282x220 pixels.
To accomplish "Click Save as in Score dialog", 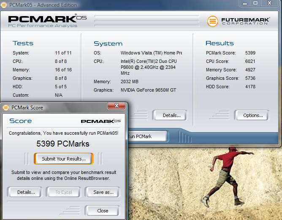I will point(102,192).
